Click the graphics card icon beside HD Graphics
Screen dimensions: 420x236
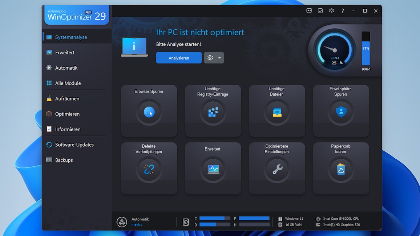(318, 225)
